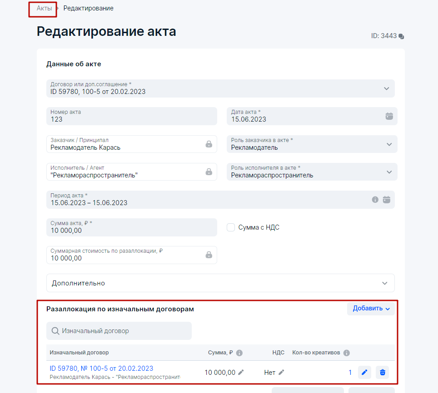This screenshot has width=438, height=393.
Task: Open the Добавить dropdown button
Action: [371, 309]
